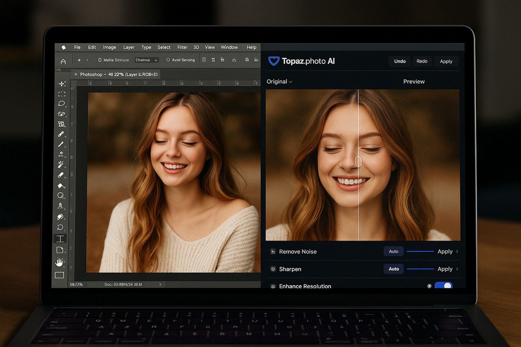Open the Channel dropdown in the options bar
This screenshot has height=347, width=521.
(x=146, y=59)
